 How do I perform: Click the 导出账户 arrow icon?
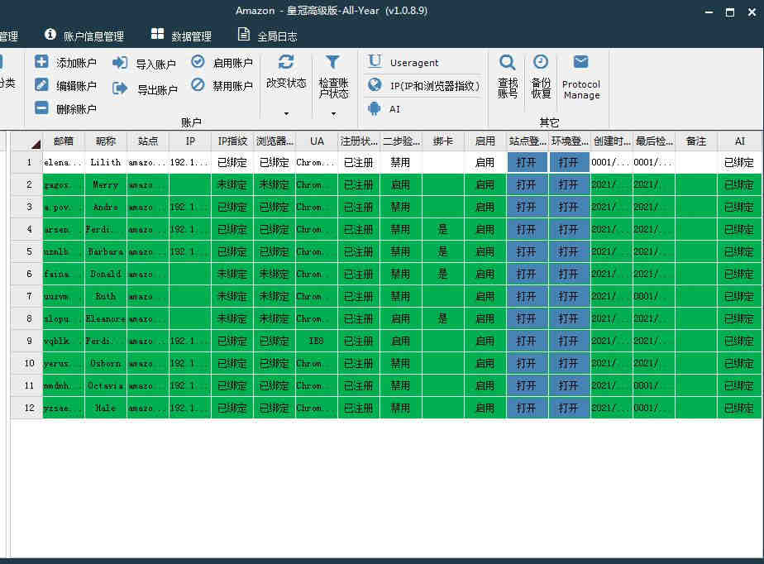coord(120,88)
